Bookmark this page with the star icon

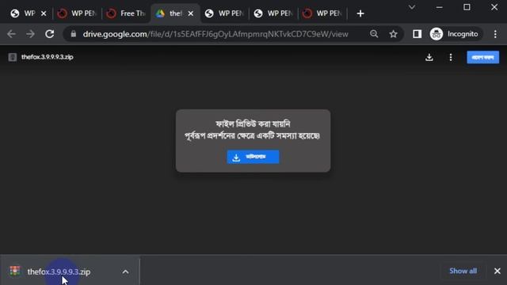point(393,34)
